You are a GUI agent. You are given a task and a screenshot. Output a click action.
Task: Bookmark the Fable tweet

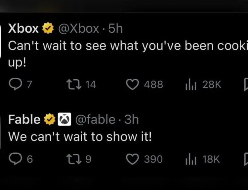(x=246, y=159)
